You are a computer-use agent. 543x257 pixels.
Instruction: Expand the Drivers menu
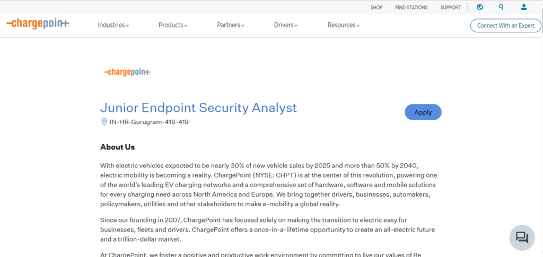point(286,25)
